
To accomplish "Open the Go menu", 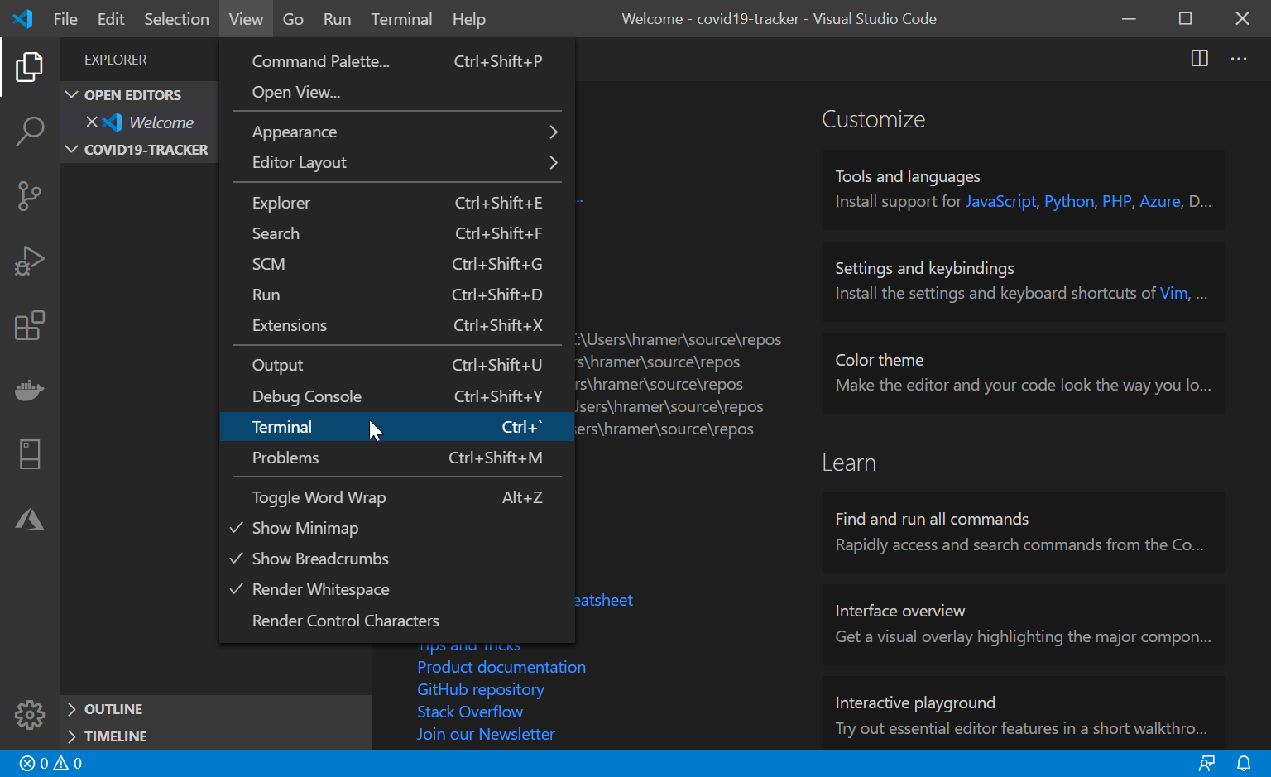I will [293, 18].
